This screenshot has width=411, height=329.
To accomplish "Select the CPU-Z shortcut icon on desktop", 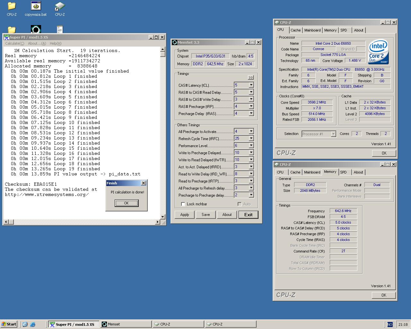I will (60, 9).
